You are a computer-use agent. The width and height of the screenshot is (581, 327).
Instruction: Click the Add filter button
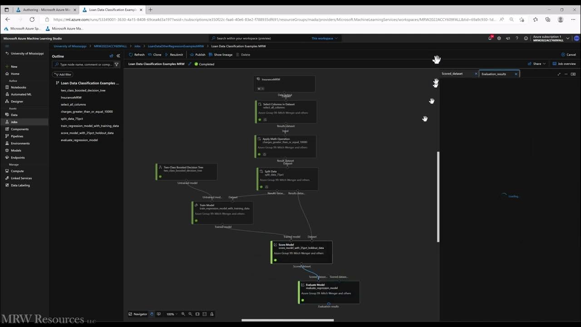[x=63, y=74]
